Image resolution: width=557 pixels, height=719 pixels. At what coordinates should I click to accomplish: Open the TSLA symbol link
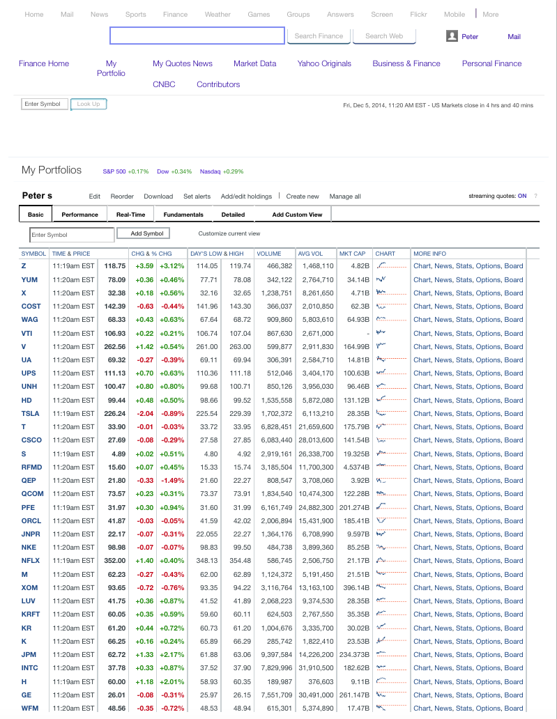(x=30, y=414)
